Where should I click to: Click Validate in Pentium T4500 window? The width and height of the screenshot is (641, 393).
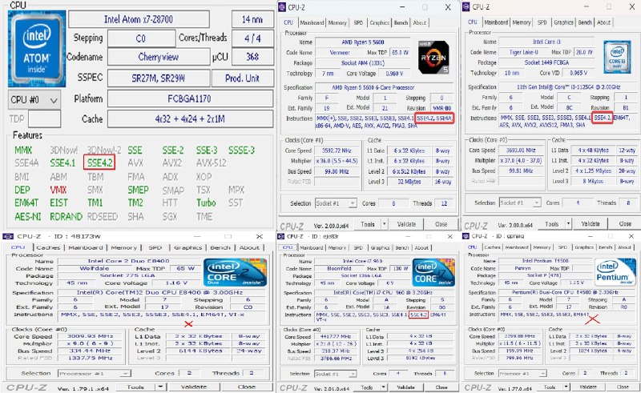(x=588, y=387)
